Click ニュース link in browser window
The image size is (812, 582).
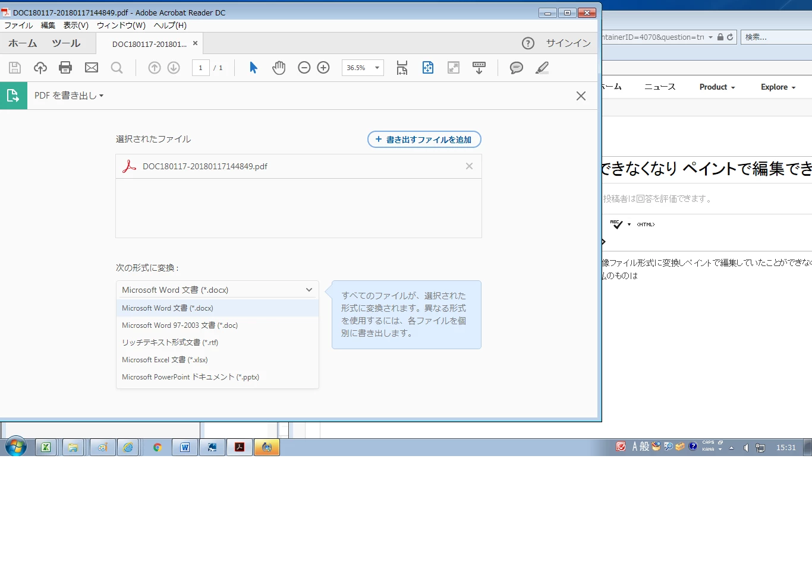click(x=660, y=87)
